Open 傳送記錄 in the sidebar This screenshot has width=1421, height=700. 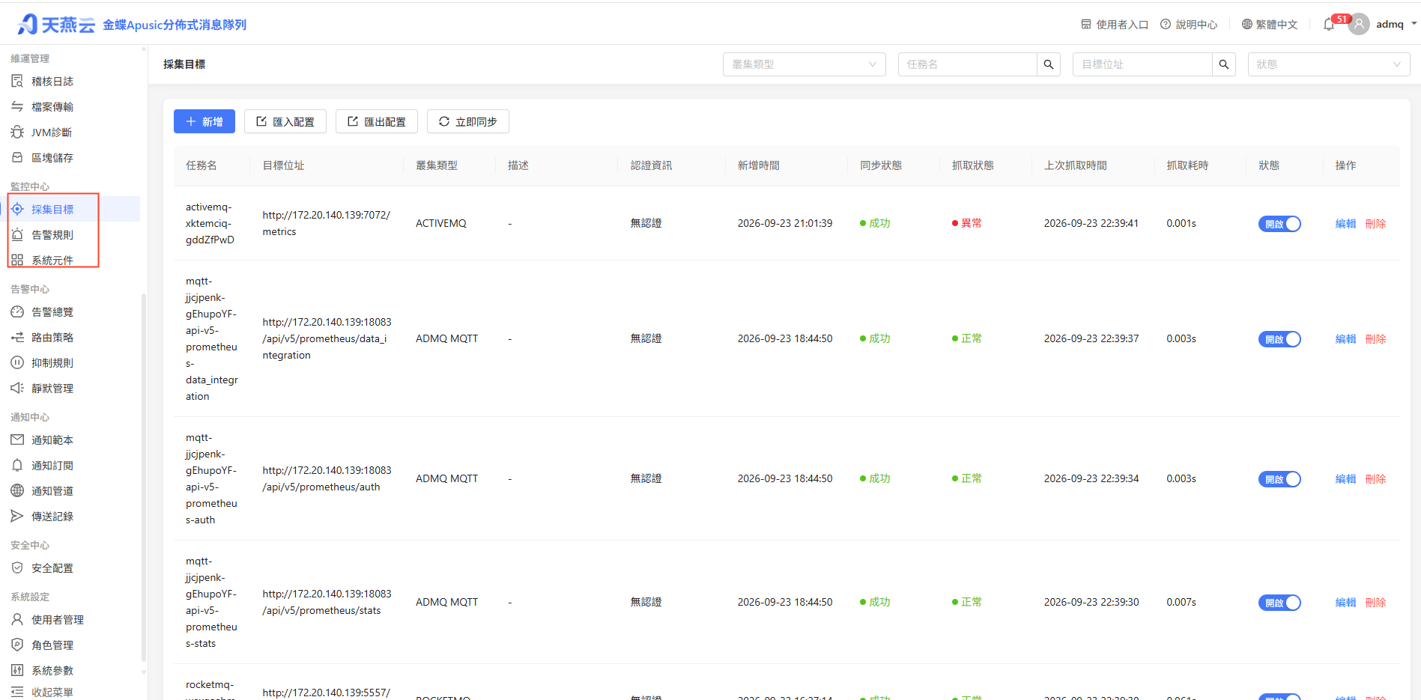pos(52,516)
